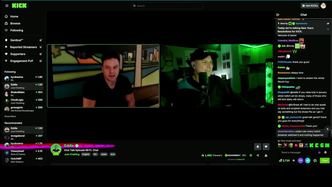Open the botted.wtf link
This screenshot has width=332, height=187.
(x=240, y=159)
